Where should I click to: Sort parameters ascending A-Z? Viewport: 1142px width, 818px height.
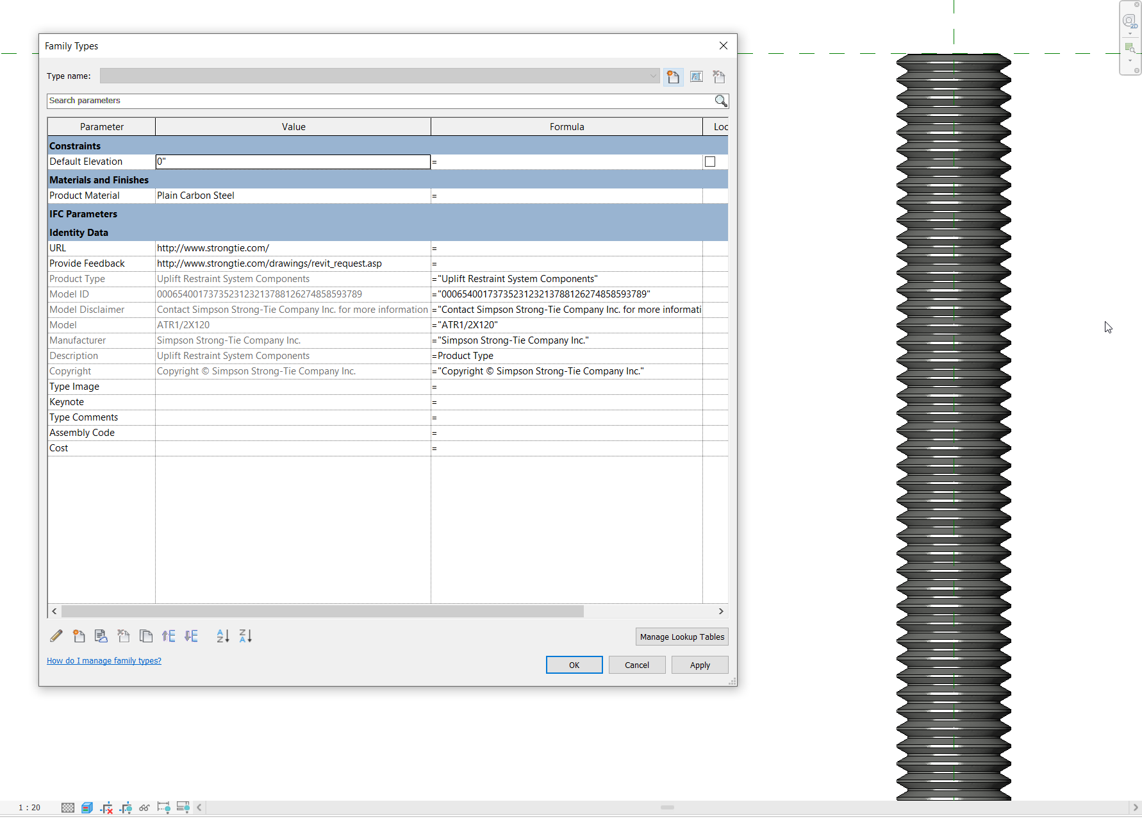pos(222,636)
